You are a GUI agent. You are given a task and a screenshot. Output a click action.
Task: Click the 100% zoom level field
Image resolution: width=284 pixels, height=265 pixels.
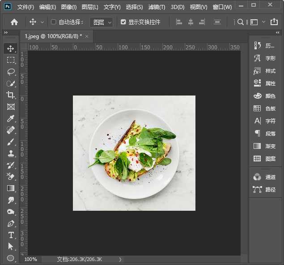click(x=31, y=259)
